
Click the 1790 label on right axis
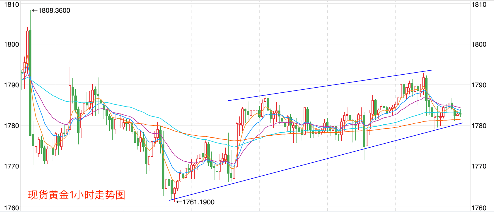coord(479,85)
